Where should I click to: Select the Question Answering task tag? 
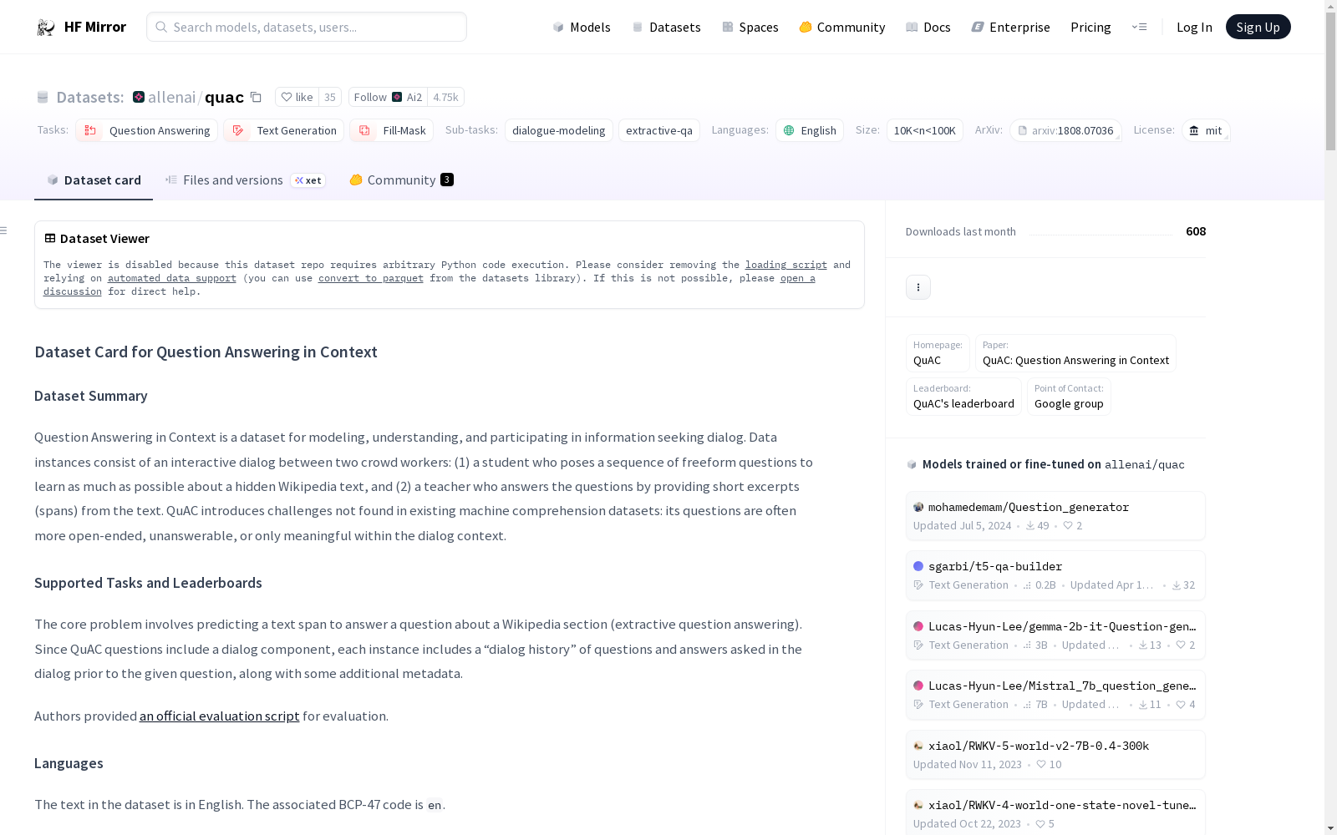point(147,131)
